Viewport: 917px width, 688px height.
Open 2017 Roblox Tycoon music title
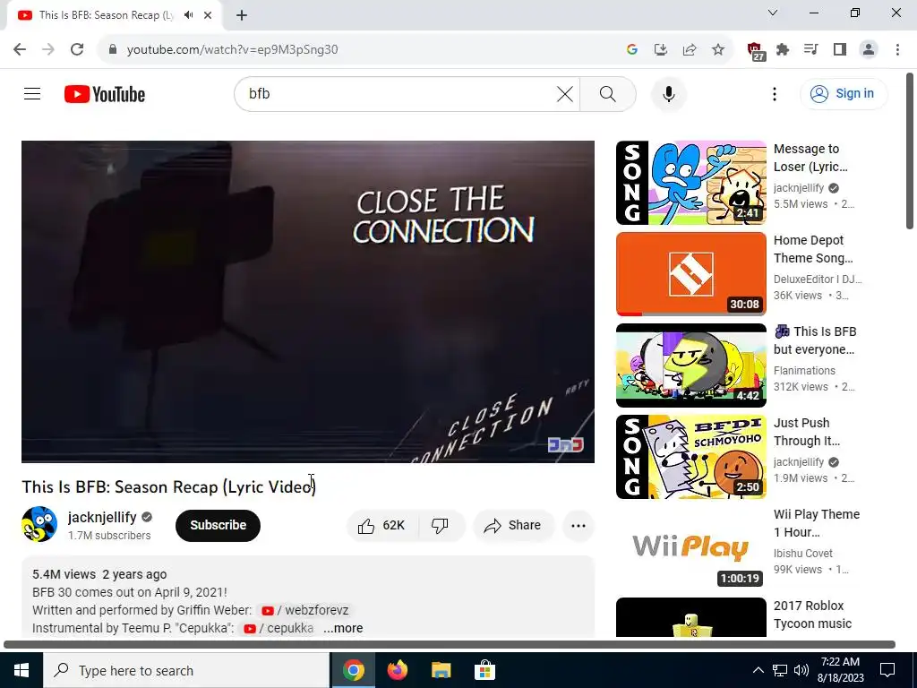pyautogui.click(x=812, y=615)
